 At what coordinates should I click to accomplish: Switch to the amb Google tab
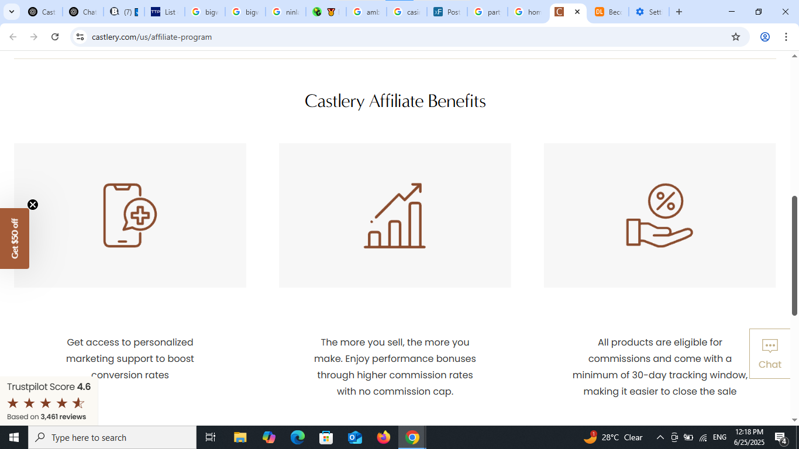click(x=367, y=12)
